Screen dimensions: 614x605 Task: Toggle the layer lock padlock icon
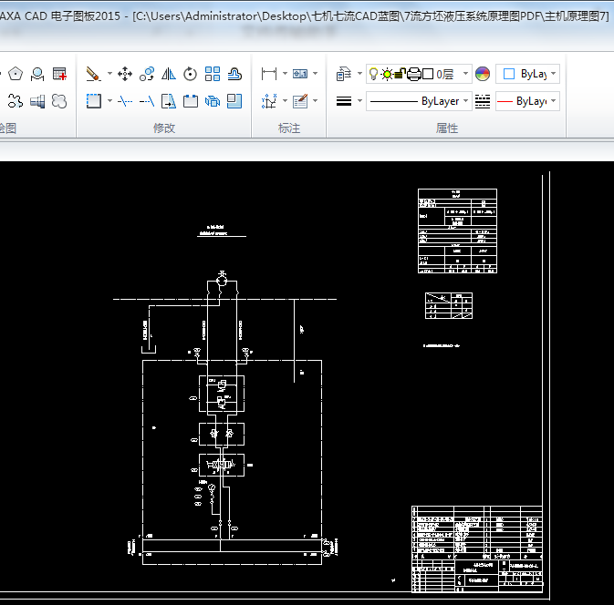click(x=400, y=74)
